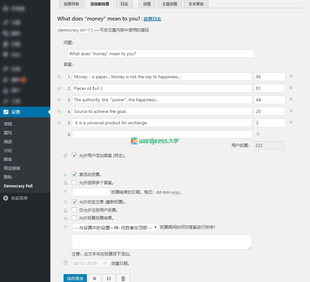Image resolution: width=310 pixels, height=282 pixels.
Task: Grab the reorder handle for answer 1
Action: (x=59, y=77)
